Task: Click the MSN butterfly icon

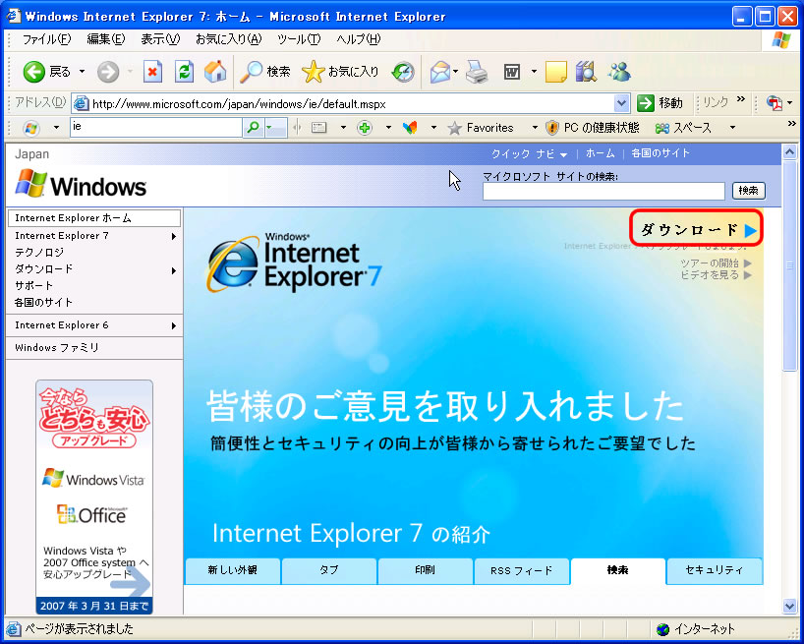Action: (410, 128)
